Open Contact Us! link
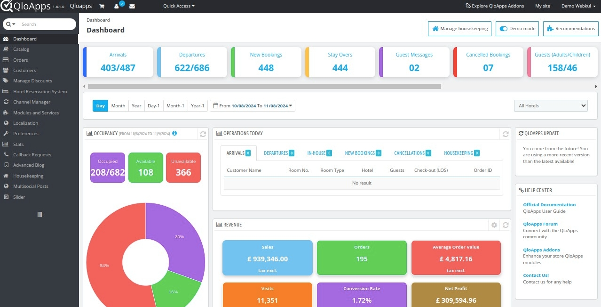The height and width of the screenshot is (307, 601). pyautogui.click(x=536, y=275)
